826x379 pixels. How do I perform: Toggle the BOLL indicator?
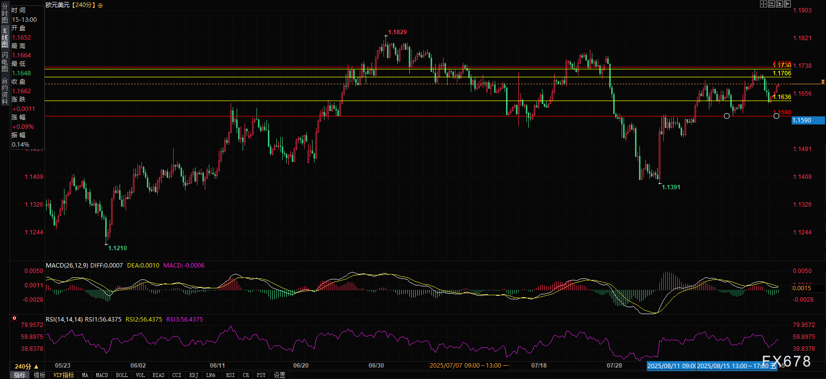coord(122,375)
